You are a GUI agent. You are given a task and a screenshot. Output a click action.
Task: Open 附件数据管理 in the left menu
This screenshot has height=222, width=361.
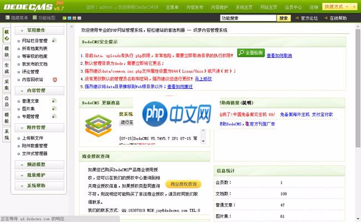(x=34, y=145)
